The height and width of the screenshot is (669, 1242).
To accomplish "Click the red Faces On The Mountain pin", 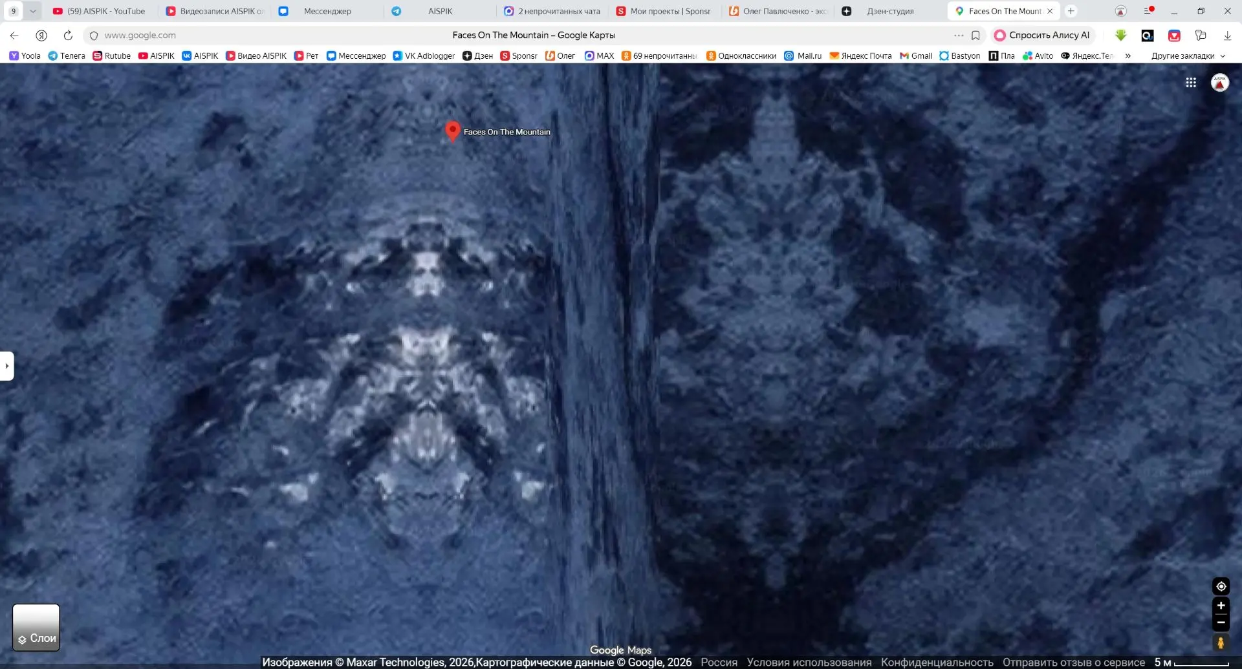I will (453, 131).
